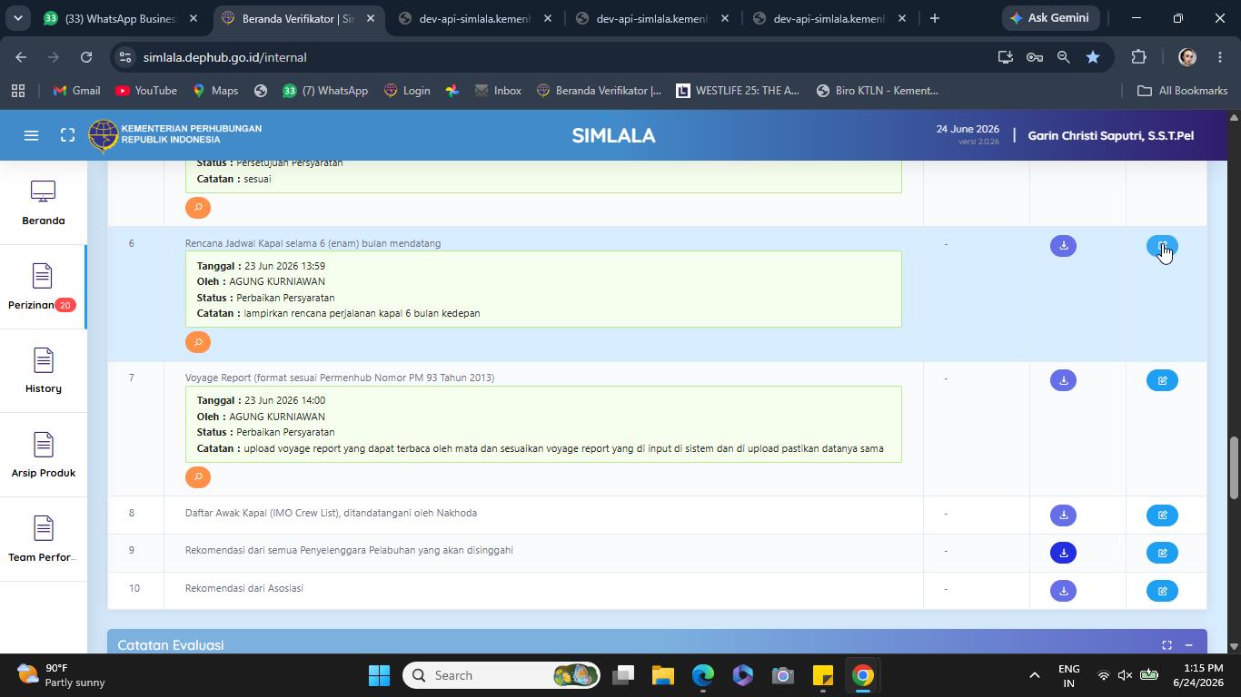Open All Bookmarks folder
This screenshot has height=697, width=1241.
(1183, 91)
